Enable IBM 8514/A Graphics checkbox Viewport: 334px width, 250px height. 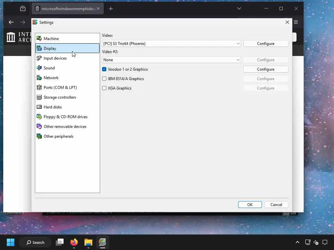[104, 79]
